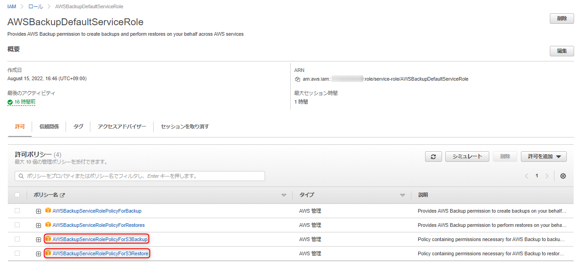Open the table preferences gear icon
This screenshot has width=581, height=264.
564,176
